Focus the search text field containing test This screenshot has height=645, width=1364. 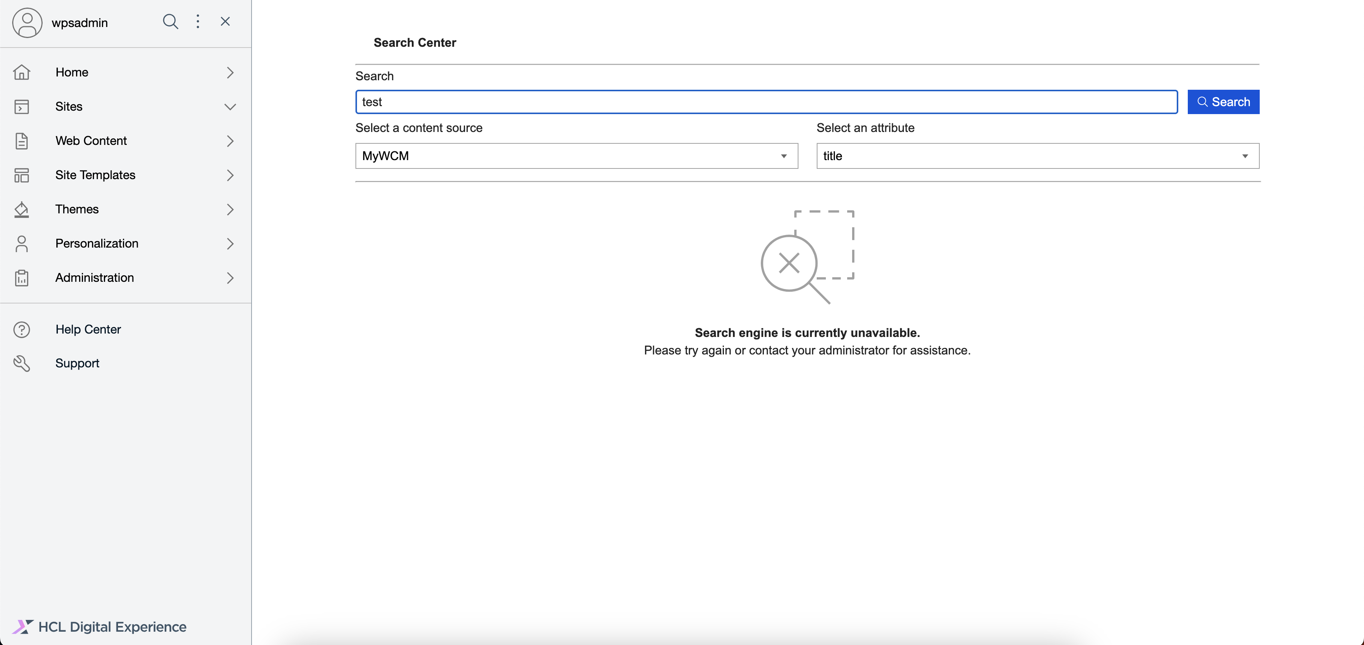coord(766,102)
